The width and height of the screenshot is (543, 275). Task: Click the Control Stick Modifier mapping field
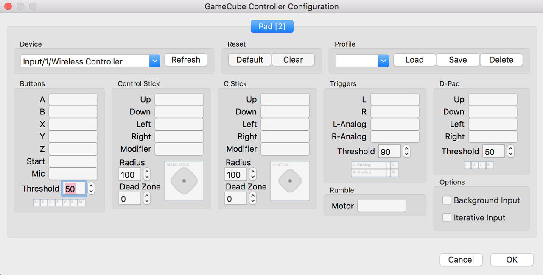(179, 149)
